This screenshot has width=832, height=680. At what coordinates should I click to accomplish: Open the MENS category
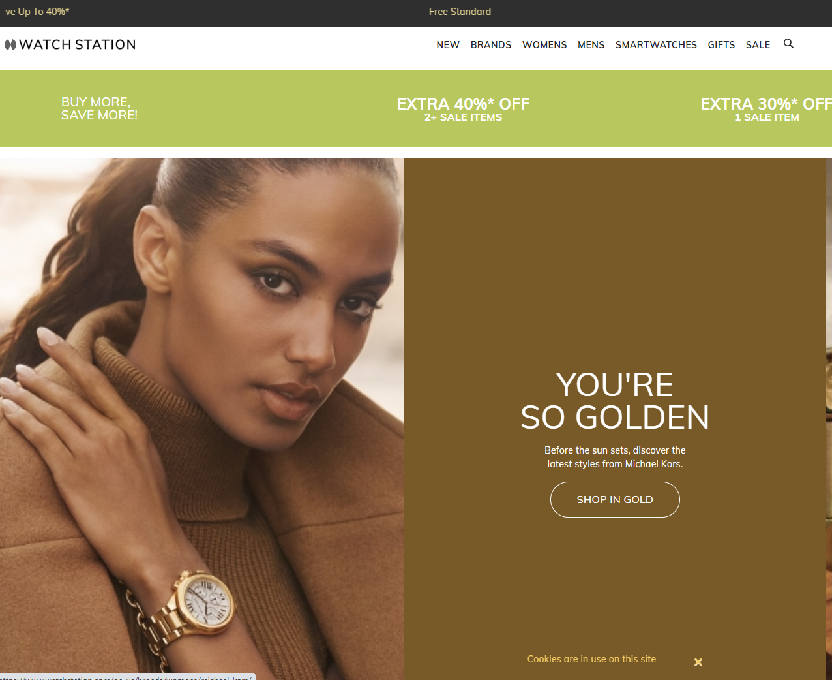[591, 45]
